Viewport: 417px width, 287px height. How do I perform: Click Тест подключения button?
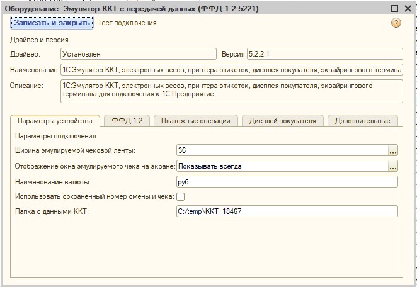127,23
